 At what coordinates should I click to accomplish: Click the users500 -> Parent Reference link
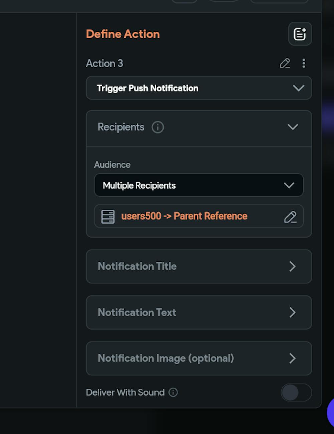[184, 216]
